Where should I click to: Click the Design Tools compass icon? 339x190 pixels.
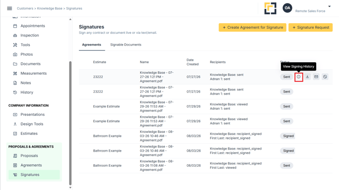coord(15,124)
